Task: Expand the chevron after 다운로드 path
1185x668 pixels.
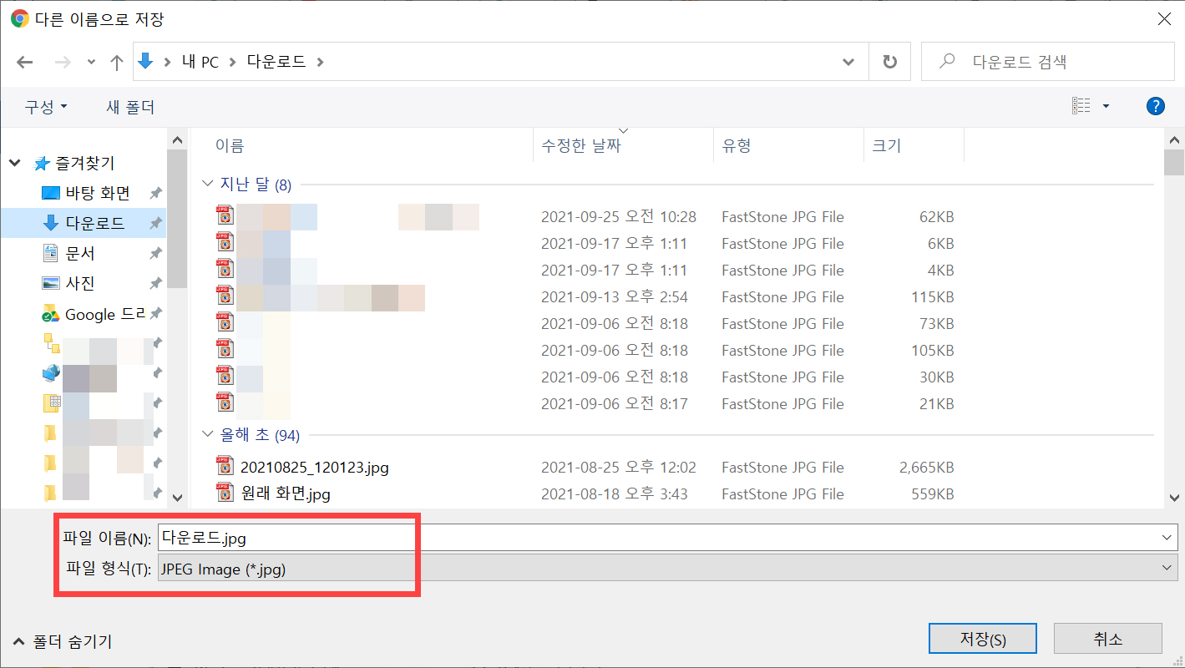Action: coord(320,62)
